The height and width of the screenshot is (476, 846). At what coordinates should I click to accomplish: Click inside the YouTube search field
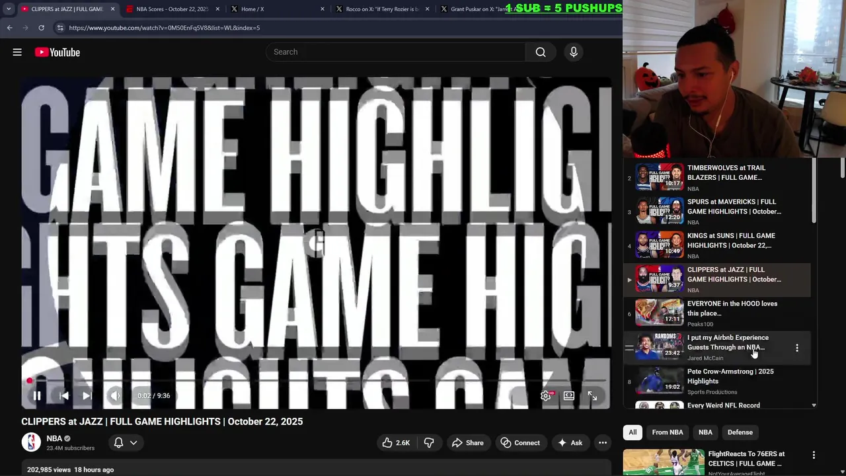395,52
